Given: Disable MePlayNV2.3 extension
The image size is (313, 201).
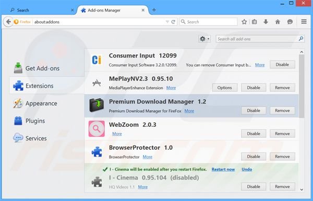Looking at the screenshot, I should click(254, 88).
